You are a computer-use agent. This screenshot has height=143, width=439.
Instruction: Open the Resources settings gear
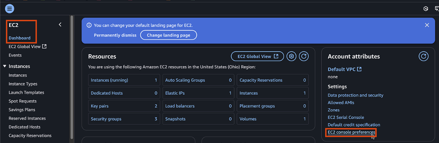(x=292, y=56)
